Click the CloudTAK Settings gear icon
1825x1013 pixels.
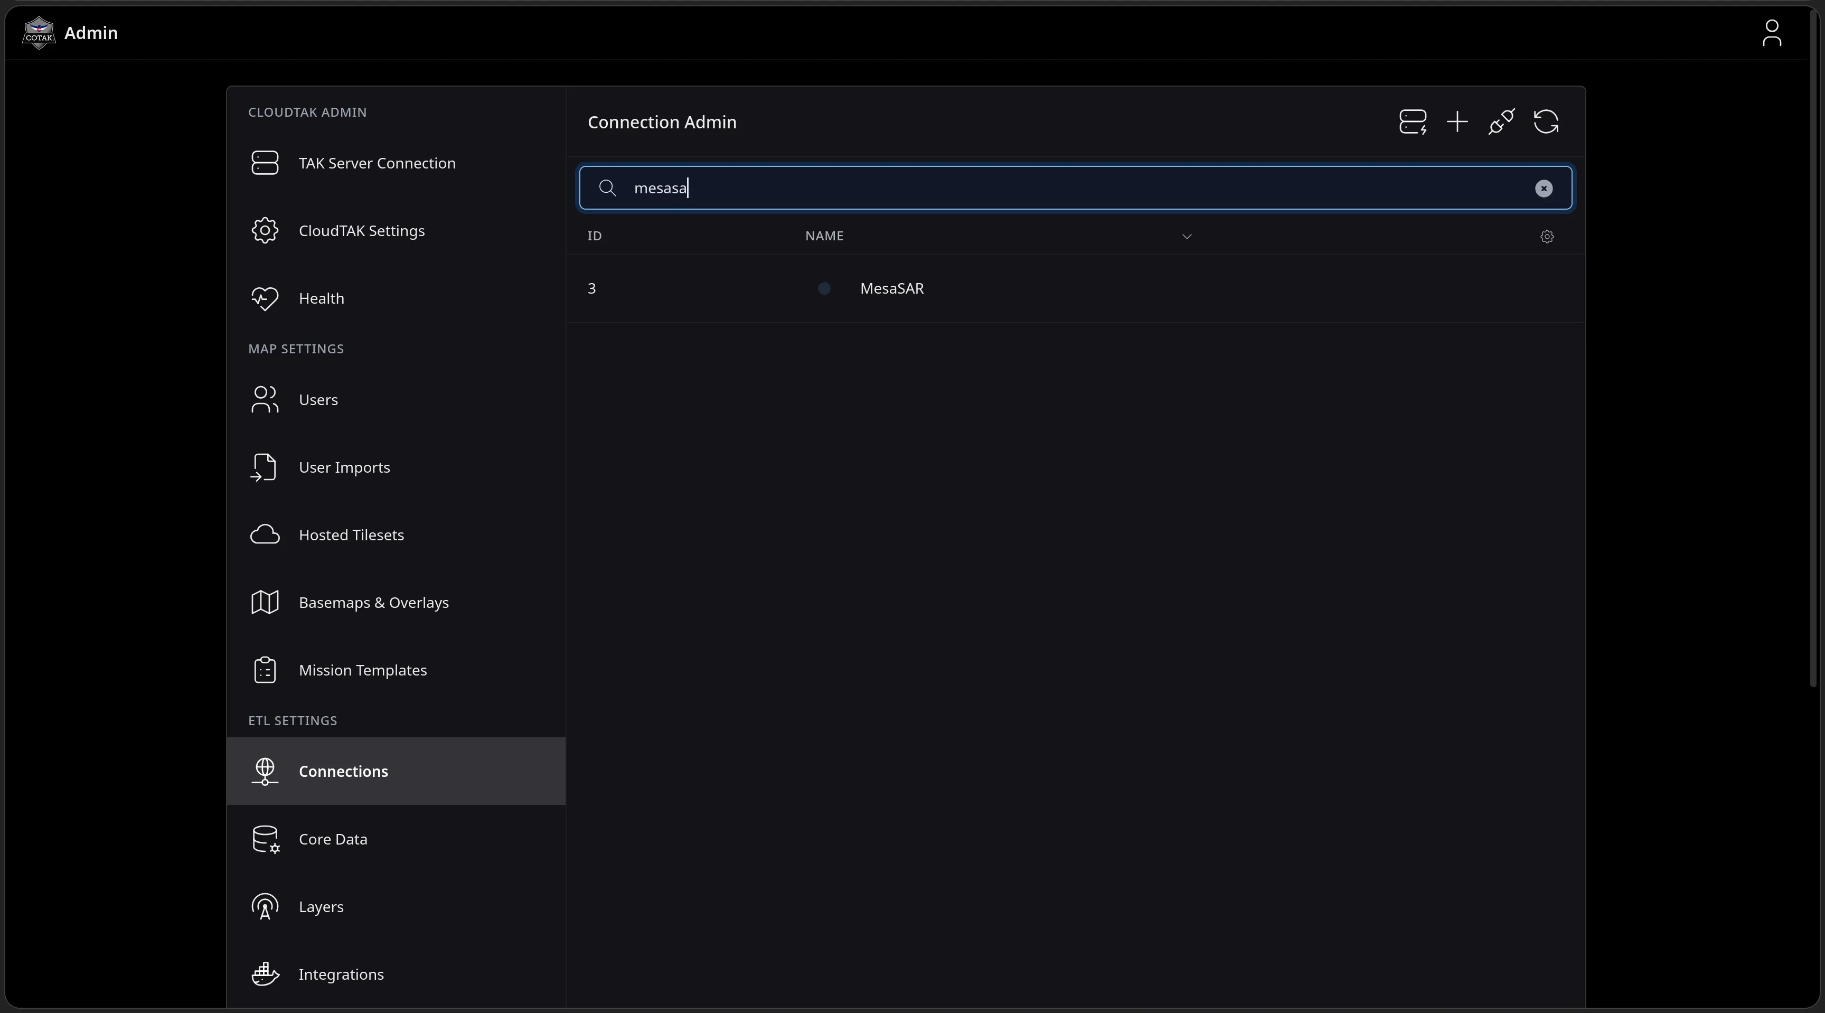265,231
